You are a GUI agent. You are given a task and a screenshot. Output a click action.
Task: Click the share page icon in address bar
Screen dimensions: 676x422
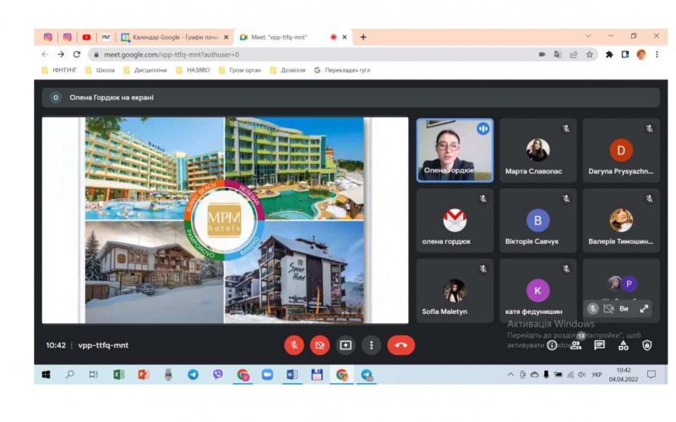(574, 55)
